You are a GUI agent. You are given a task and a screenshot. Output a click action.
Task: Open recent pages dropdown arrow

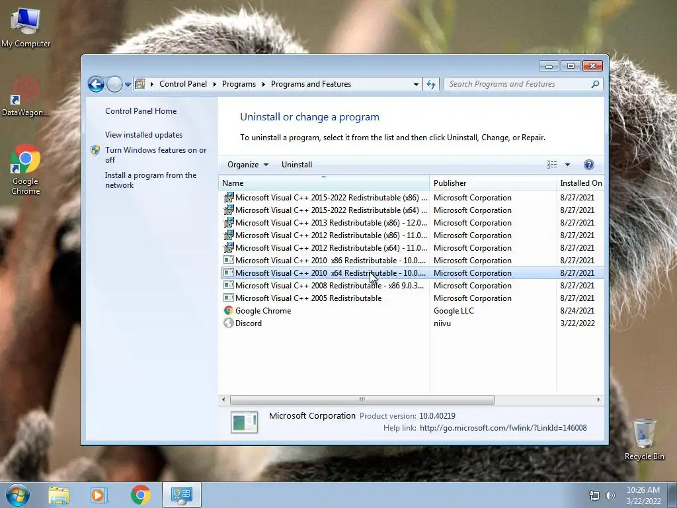click(x=128, y=85)
